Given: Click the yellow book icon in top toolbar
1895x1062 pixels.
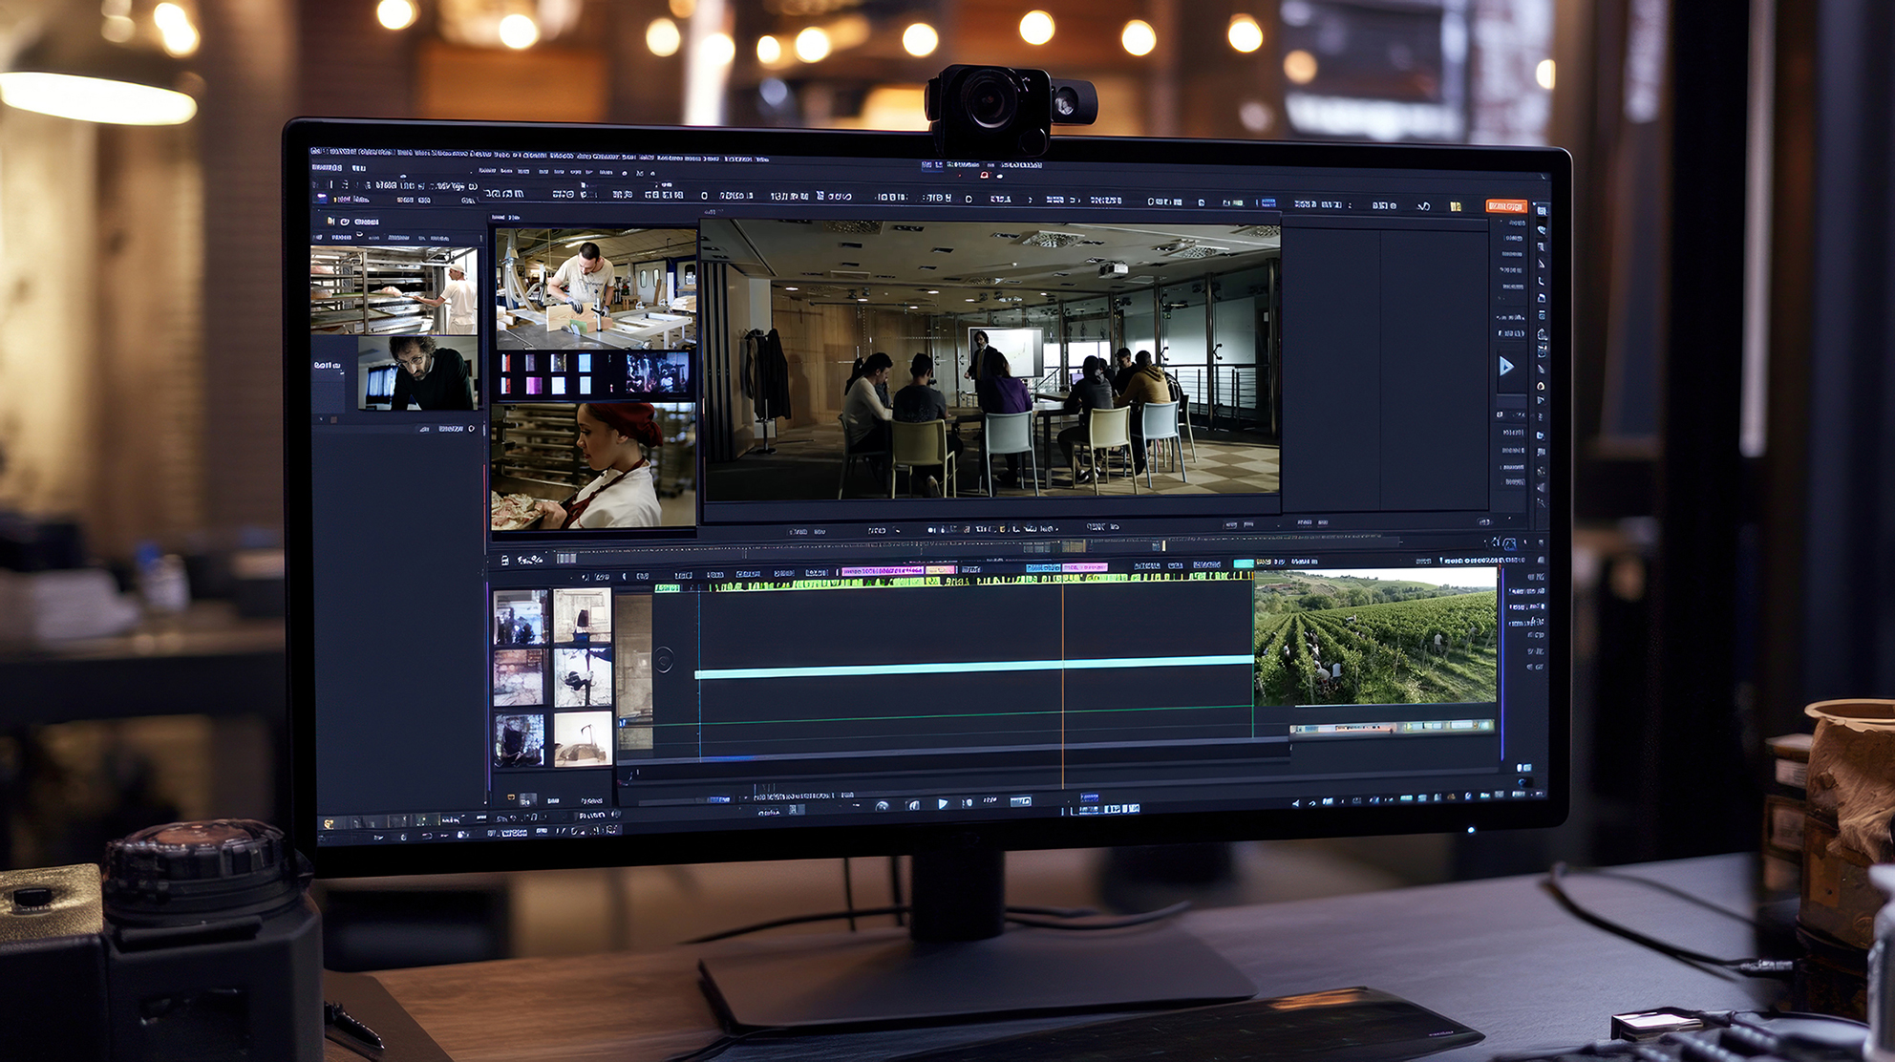Looking at the screenshot, I should (x=1455, y=206).
